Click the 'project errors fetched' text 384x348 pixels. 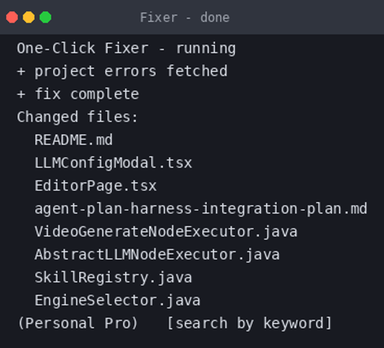tap(131, 71)
